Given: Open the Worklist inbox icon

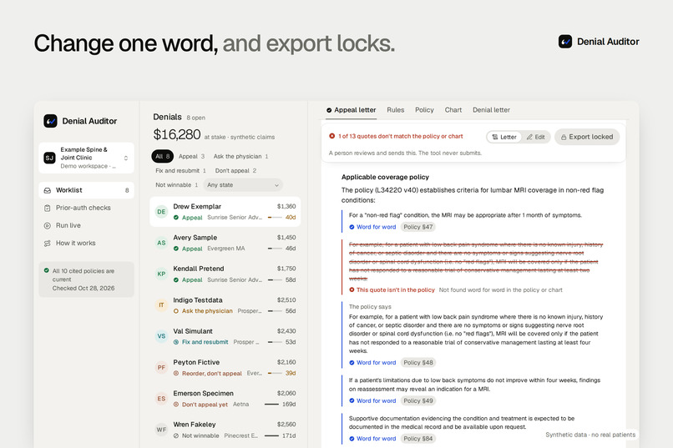Looking at the screenshot, I should (48, 190).
